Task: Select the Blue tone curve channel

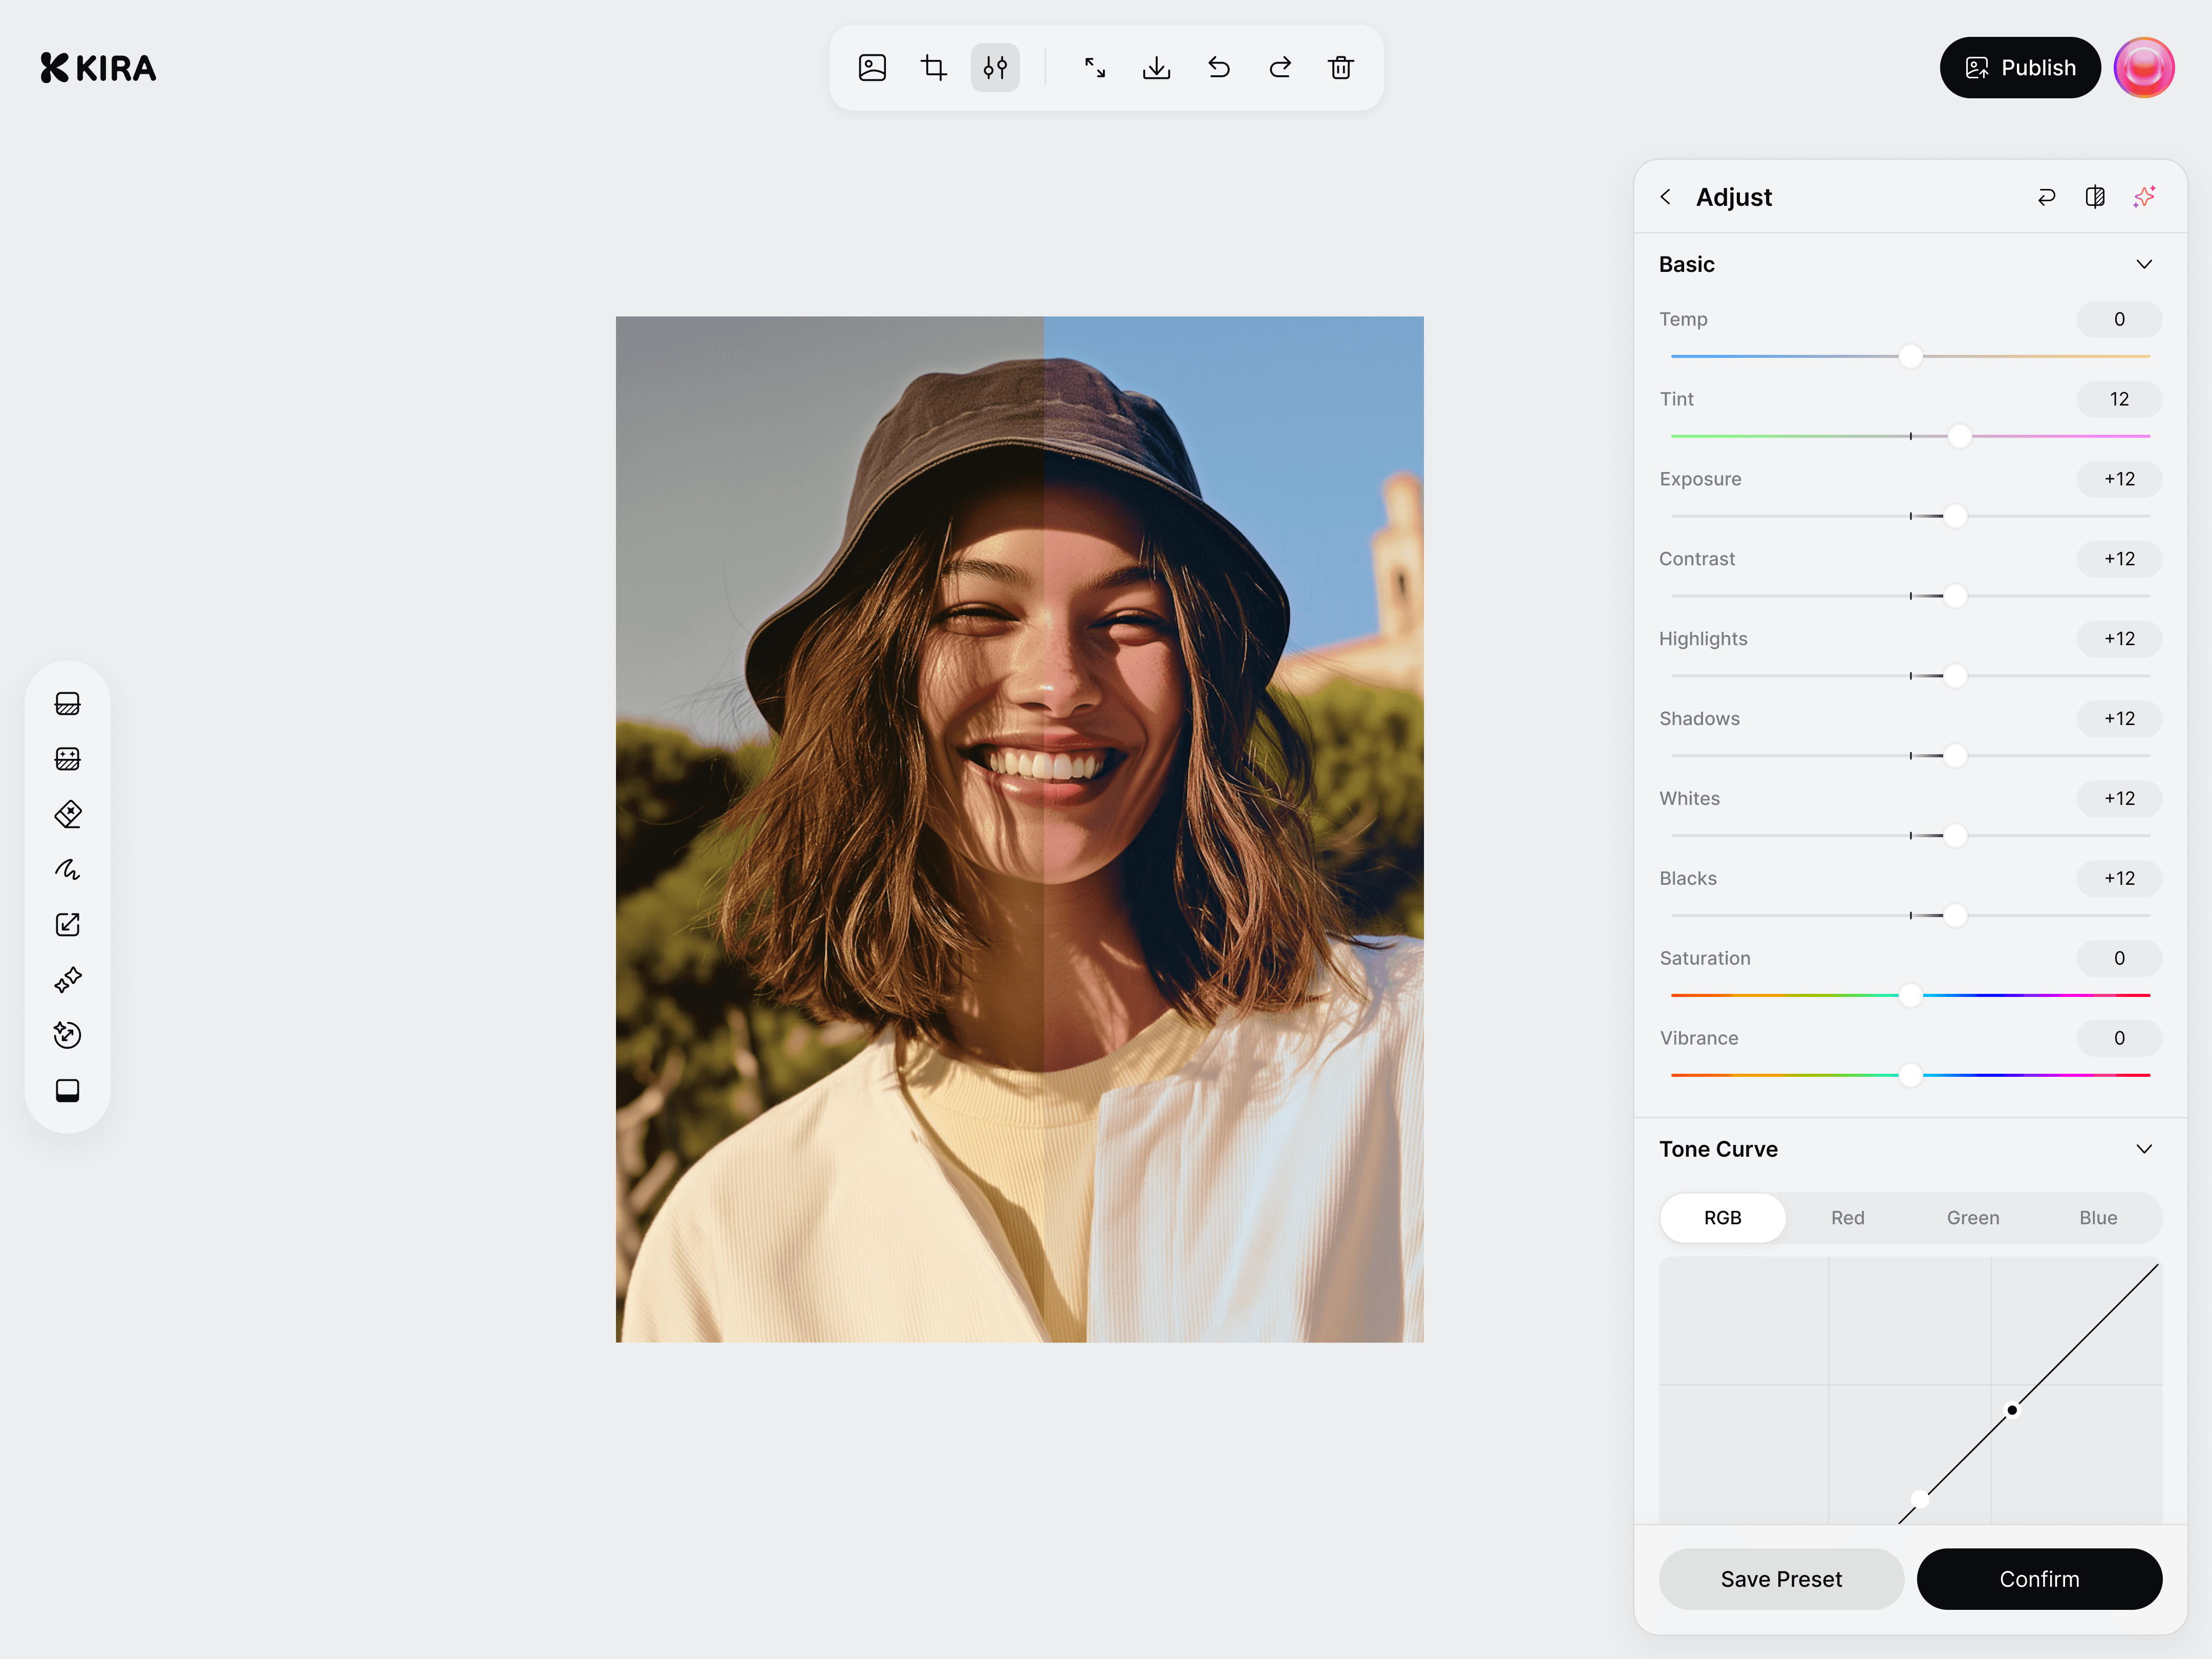Action: pyautogui.click(x=2097, y=1217)
